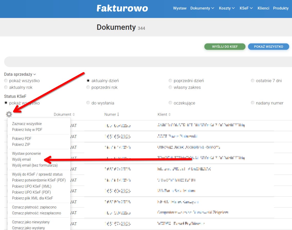Open the Koszty dropdown menu

point(227,8)
